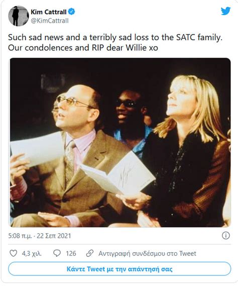Click the 5:08 π.μ. timestamp
238x286 pixels.
tap(20, 236)
